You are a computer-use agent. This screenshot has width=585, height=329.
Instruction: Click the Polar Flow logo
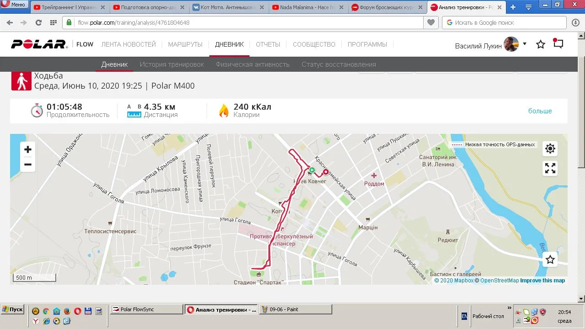click(52, 44)
